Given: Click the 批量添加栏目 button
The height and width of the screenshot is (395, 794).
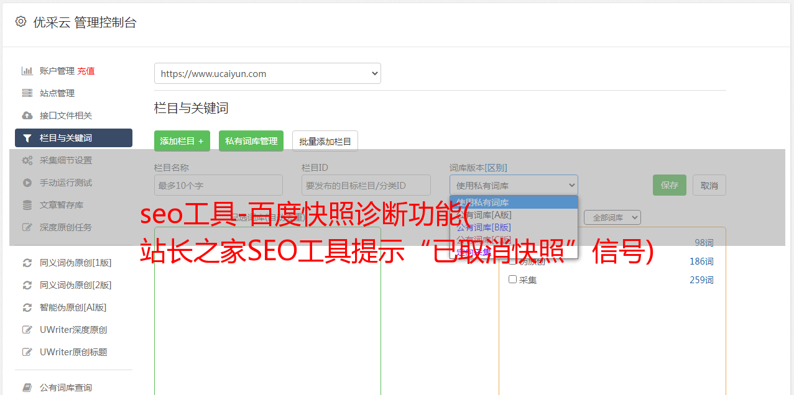Looking at the screenshot, I should coord(325,141).
